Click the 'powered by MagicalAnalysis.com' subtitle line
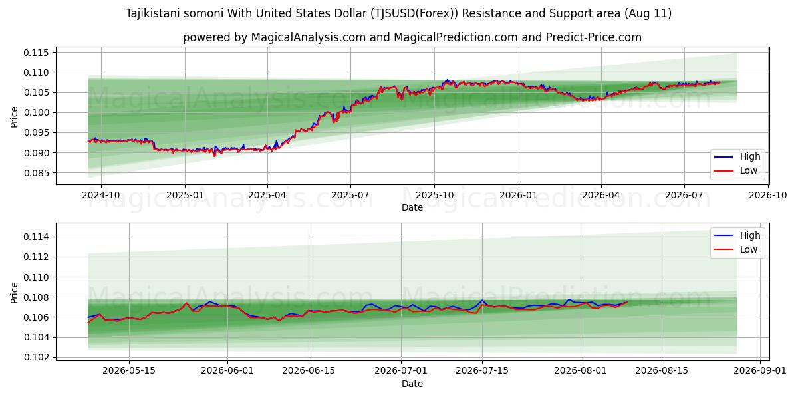The height and width of the screenshot is (399, 798). tap(412, 37)
